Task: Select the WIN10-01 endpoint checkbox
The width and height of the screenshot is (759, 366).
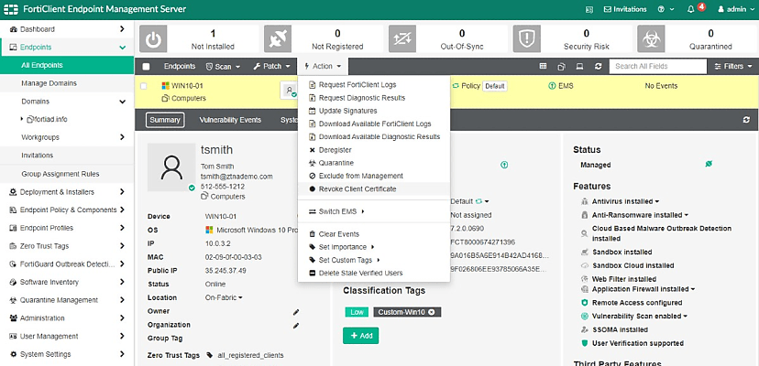Action: [x=144, y=86]
